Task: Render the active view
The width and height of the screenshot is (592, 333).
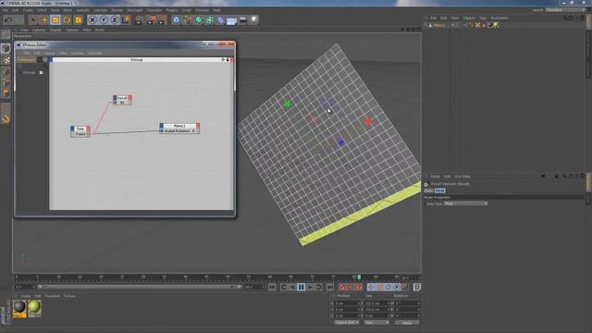Action: (139, 19)
